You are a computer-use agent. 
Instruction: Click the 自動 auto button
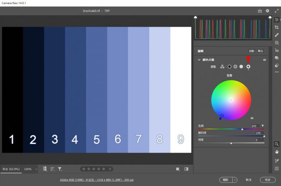point(252,51)
